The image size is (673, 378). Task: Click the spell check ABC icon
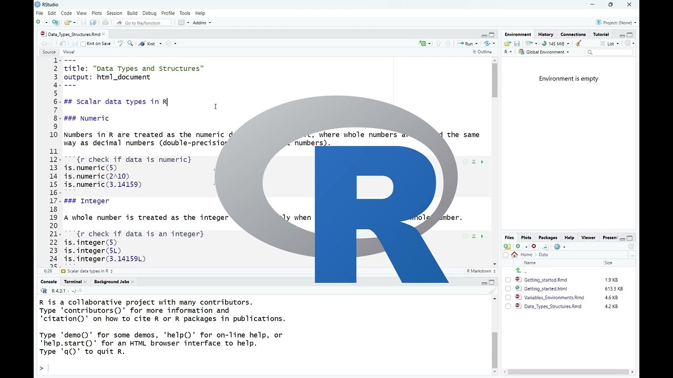click(120, 44)
